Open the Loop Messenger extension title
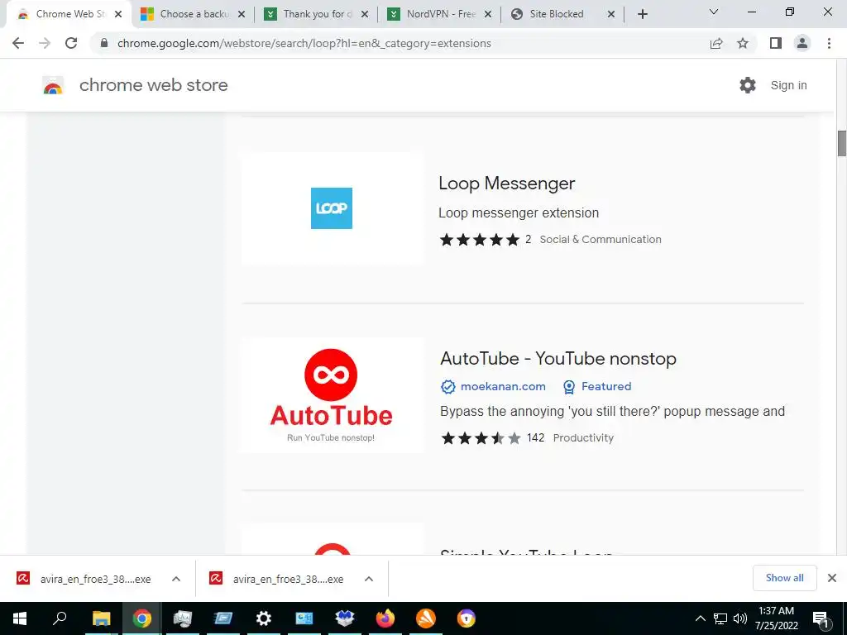This screenshot has height=635, width=847. [507, 183]
